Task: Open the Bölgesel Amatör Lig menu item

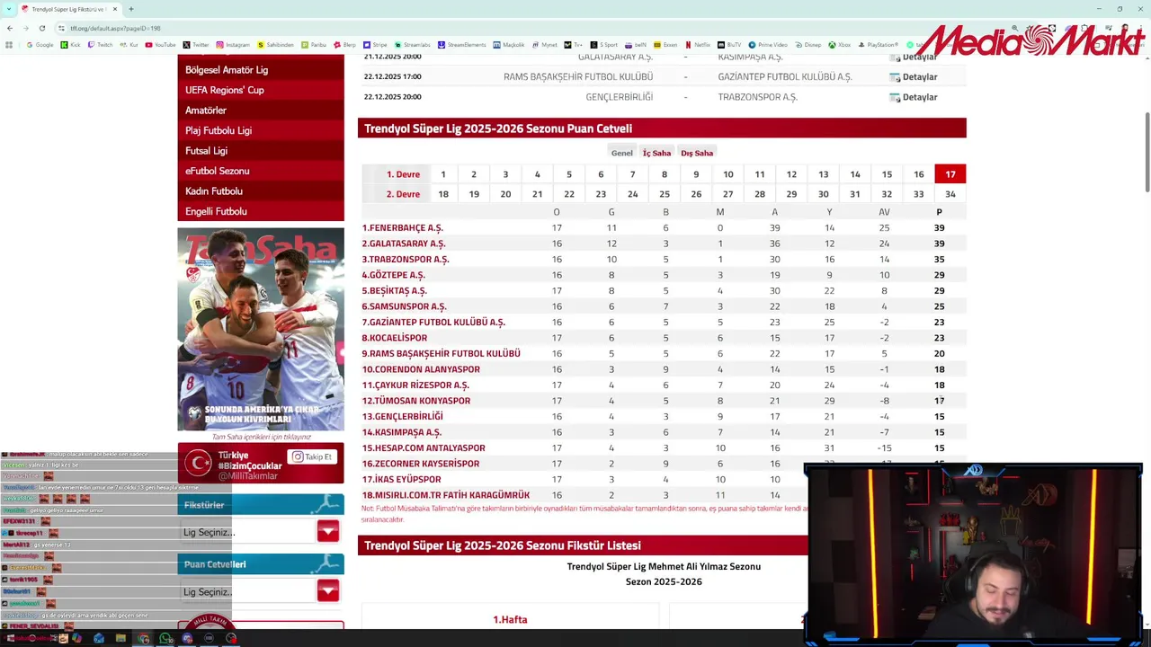Action: (261, 69)
